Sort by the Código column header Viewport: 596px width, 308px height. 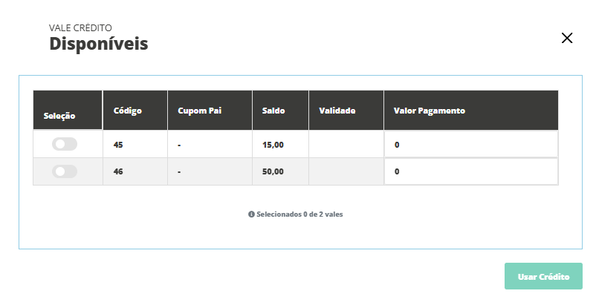[x=128, y=111]
